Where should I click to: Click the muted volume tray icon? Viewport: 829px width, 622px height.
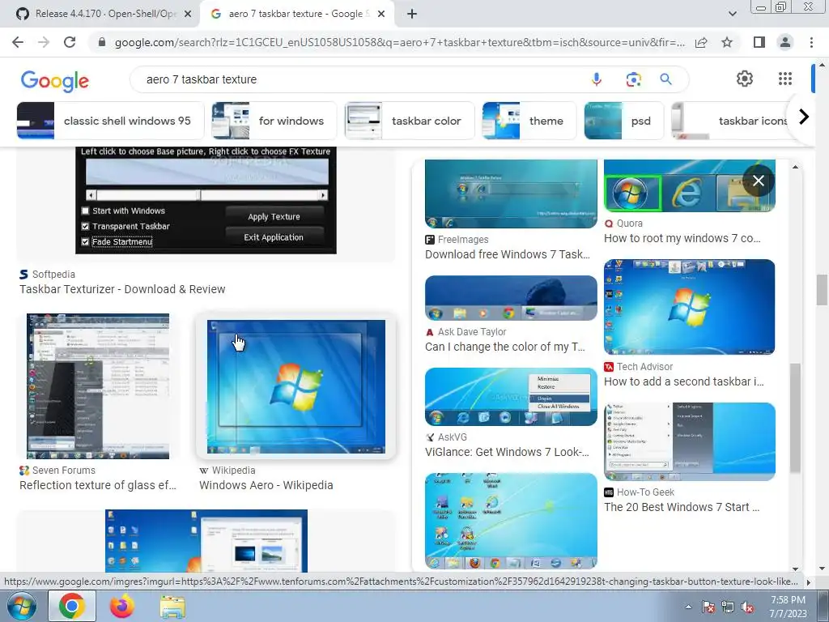pyautogui.click(x=747, y=607)
